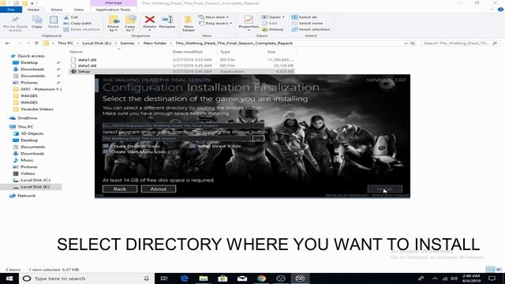The image size is (505, 284).
Task: Open 3D Objects under This PC
Action: click(32, 133)
